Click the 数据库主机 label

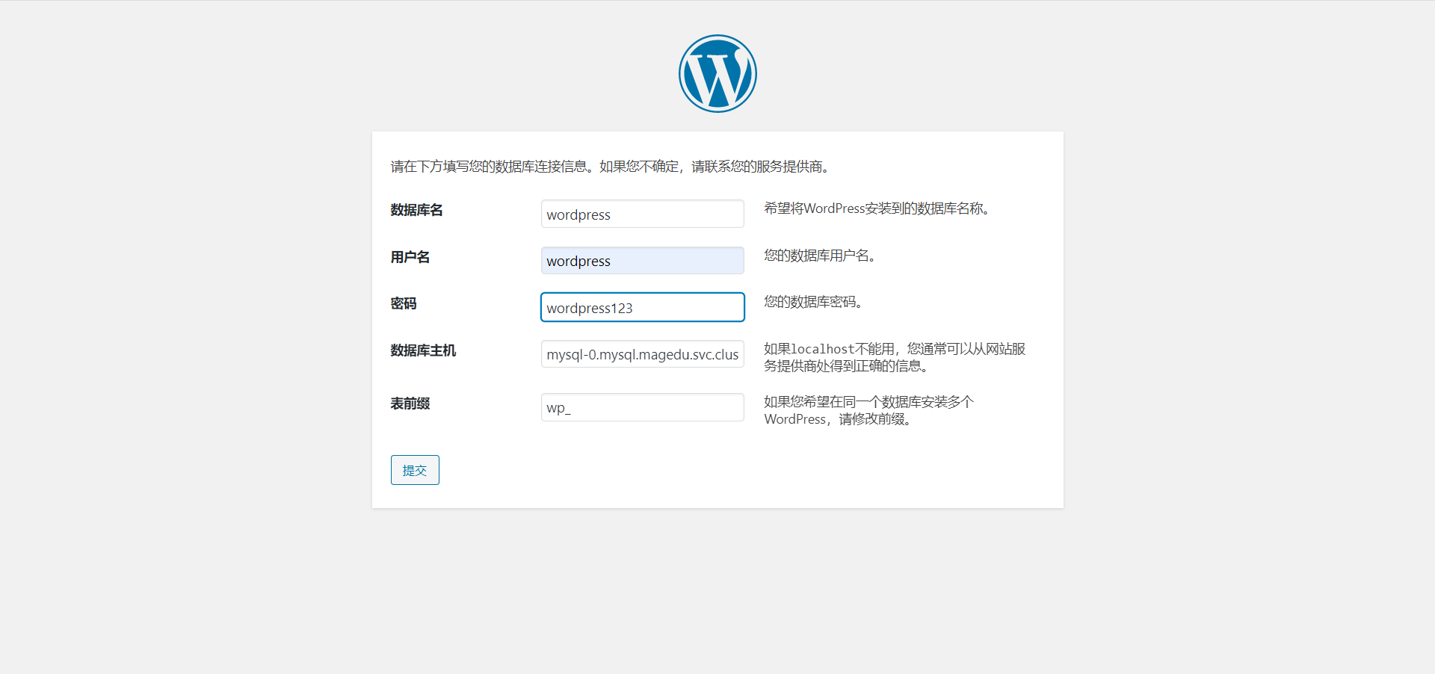(x=423, y=350)
